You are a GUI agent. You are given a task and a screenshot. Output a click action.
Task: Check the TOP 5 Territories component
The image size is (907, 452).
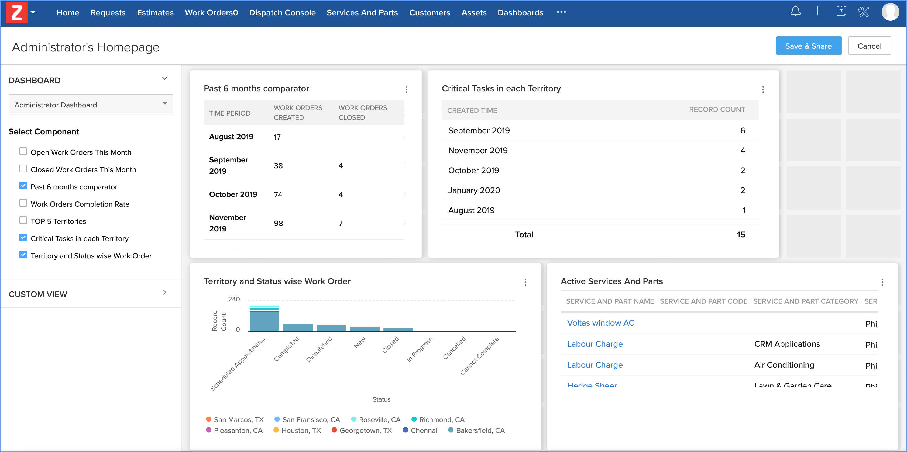[x=23, y=220]
